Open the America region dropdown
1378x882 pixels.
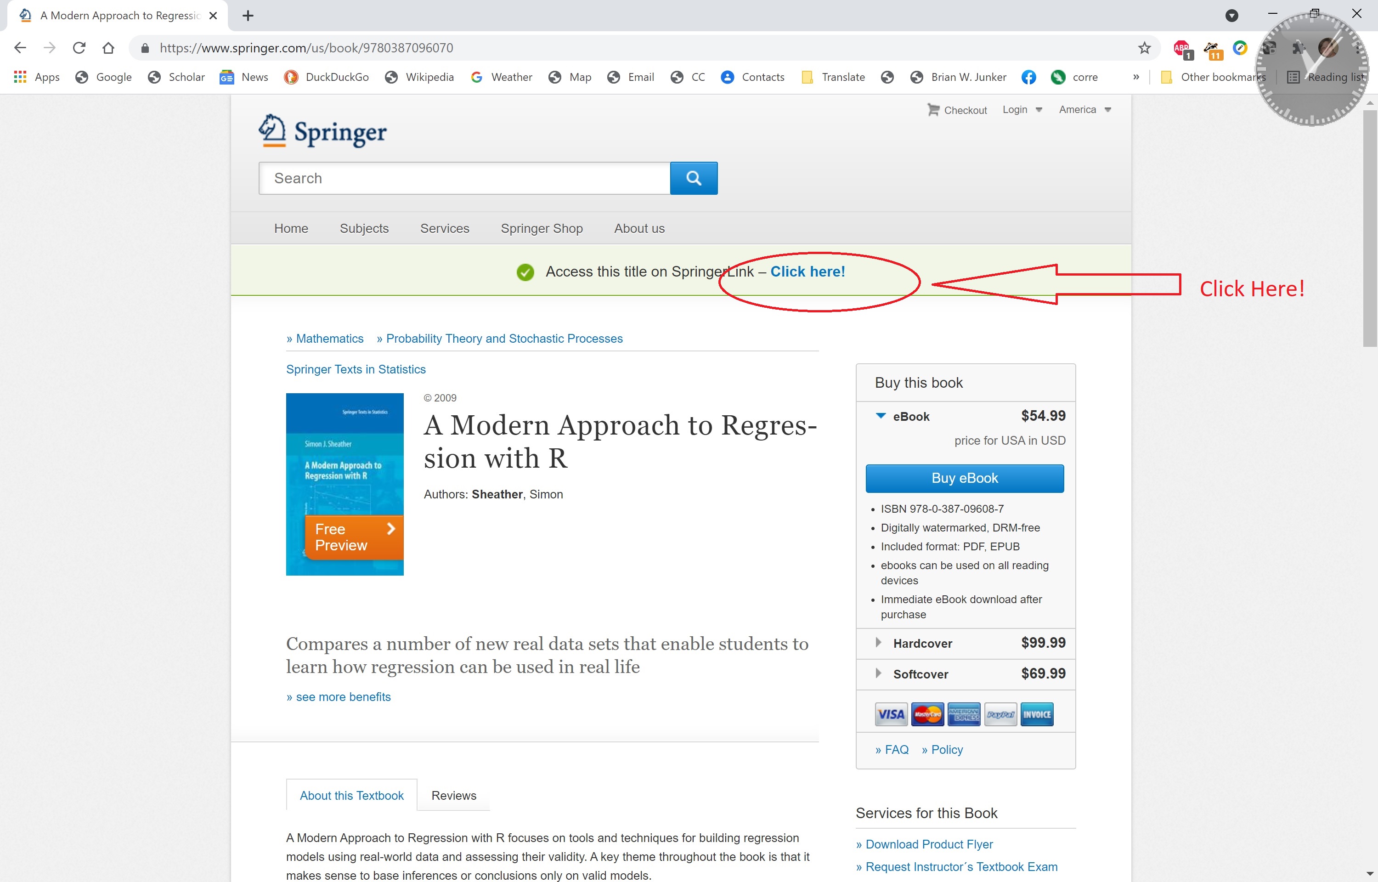(1085, 109)
